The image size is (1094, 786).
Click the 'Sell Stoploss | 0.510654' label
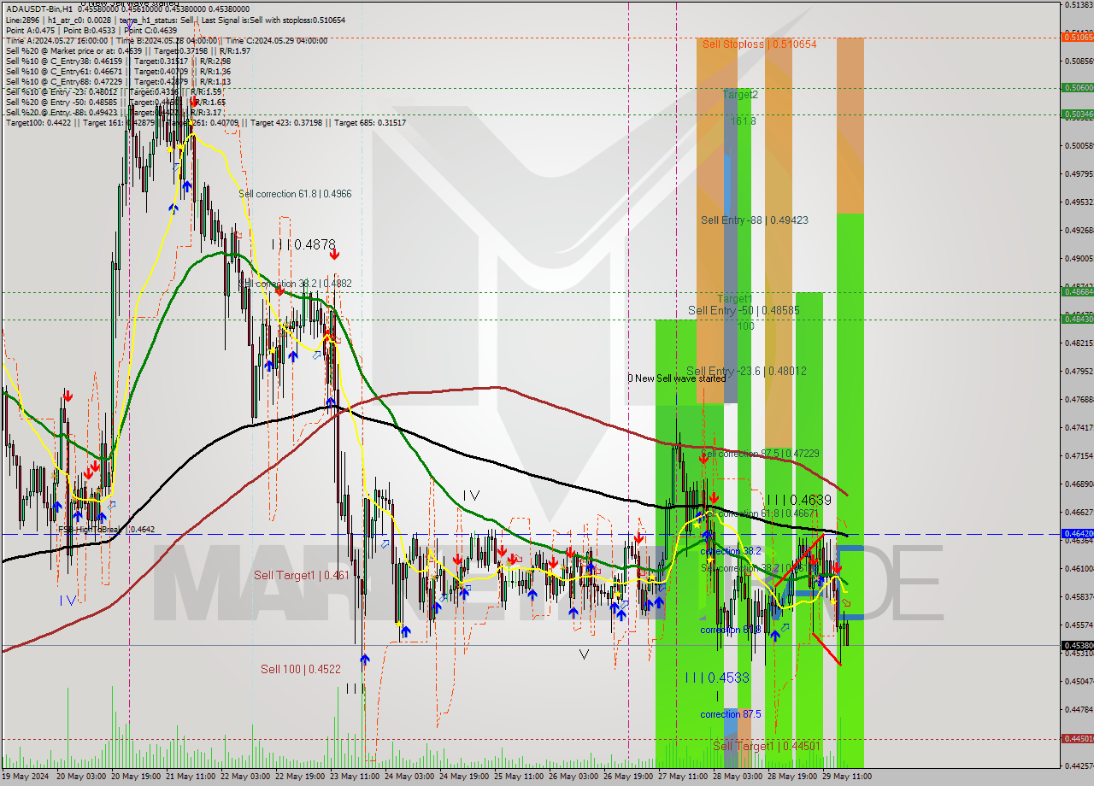759,44
